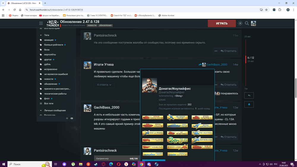Open forum search magnifier
This screenshot has width=297, height=167.
(247, 23)
